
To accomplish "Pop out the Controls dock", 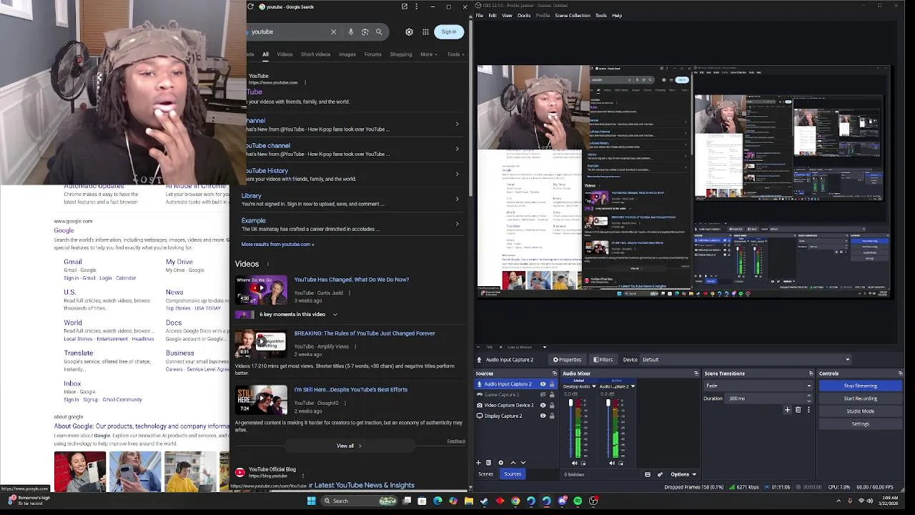I will 900,373.
